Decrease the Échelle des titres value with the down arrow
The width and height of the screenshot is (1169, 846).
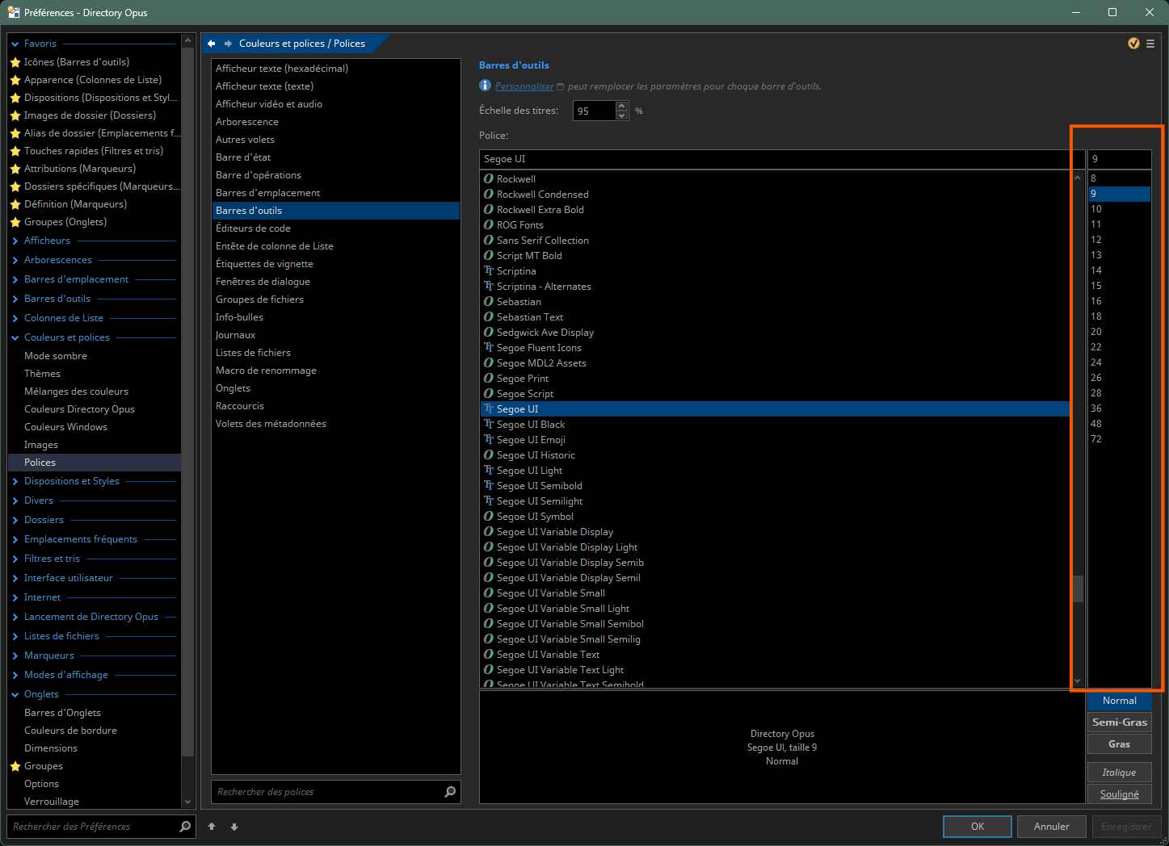622,115
